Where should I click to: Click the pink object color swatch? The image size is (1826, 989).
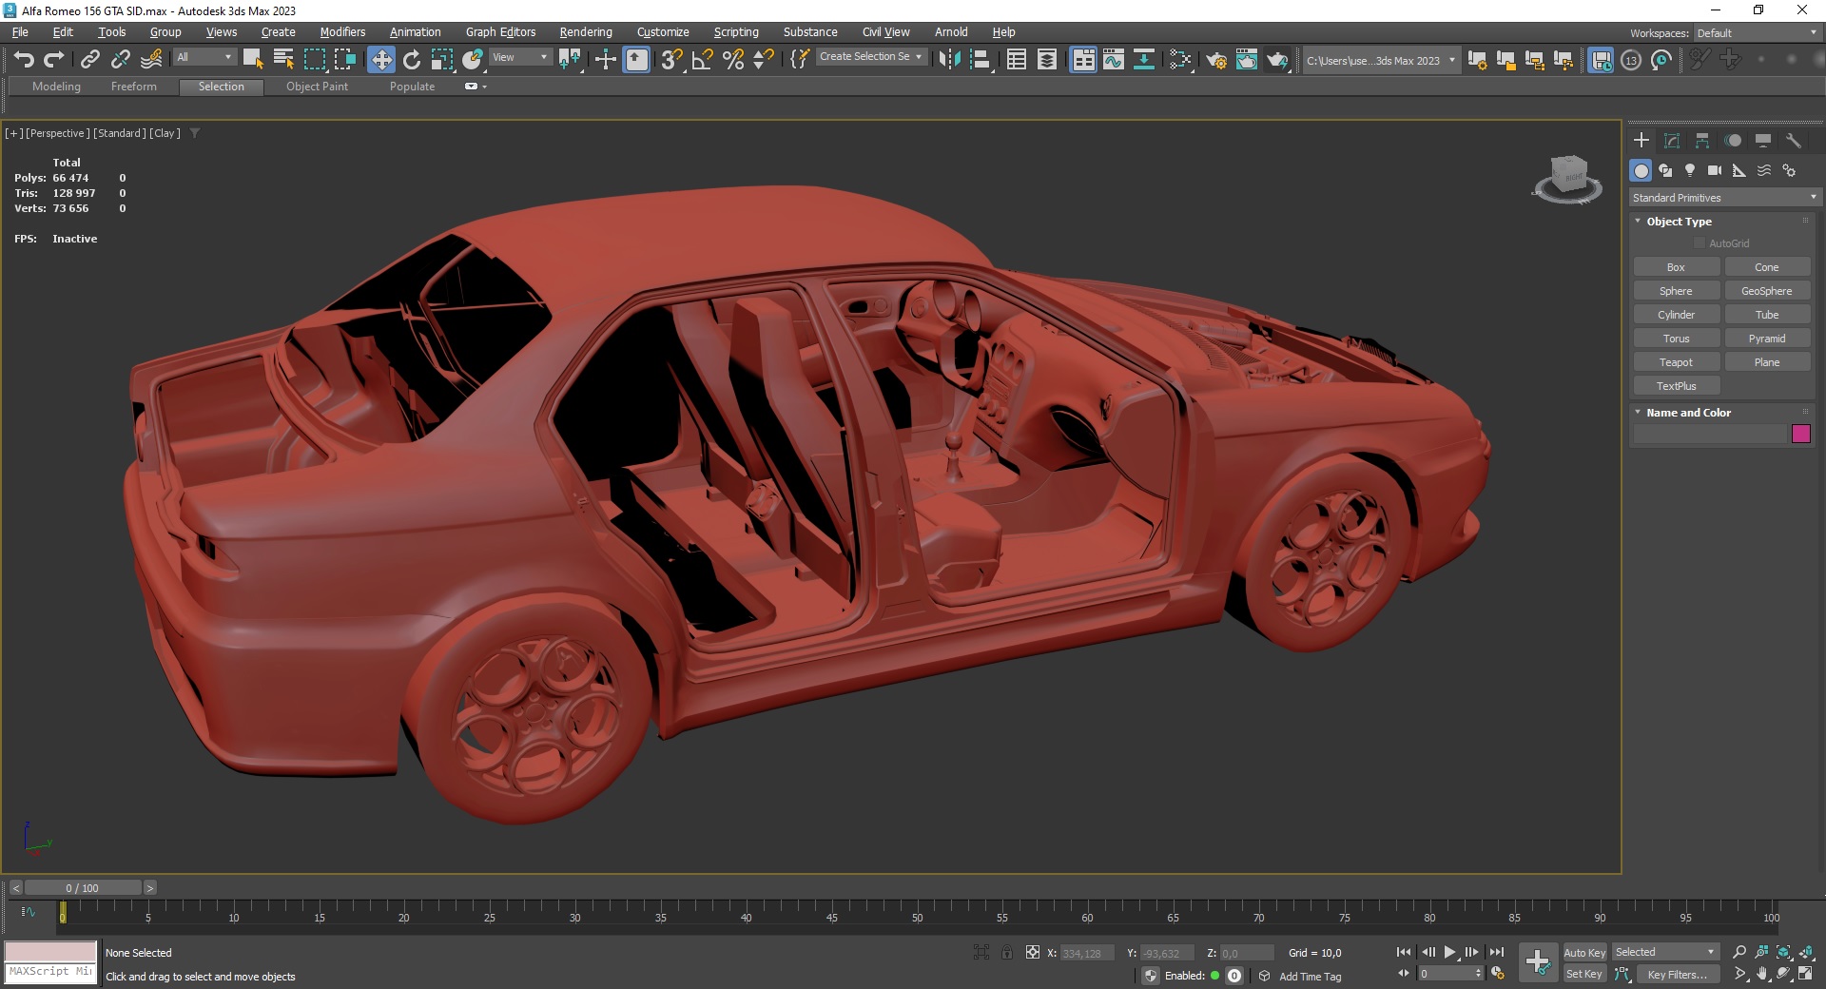pyautogui.click(x=1800, y=434)
